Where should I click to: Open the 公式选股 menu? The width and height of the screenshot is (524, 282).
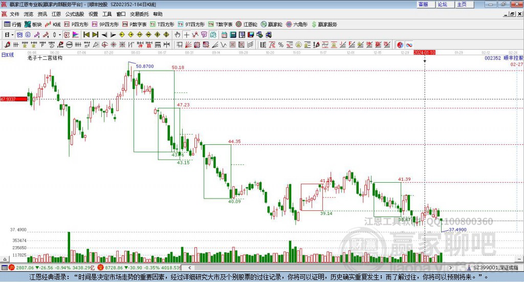click(x=75, y=14)
